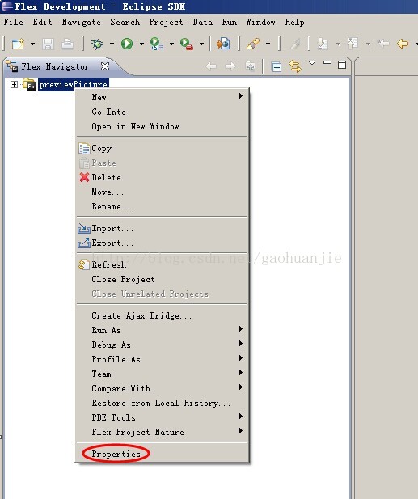Open the Run menu
The width and height of the screenshot is (418, 499).
230,23
